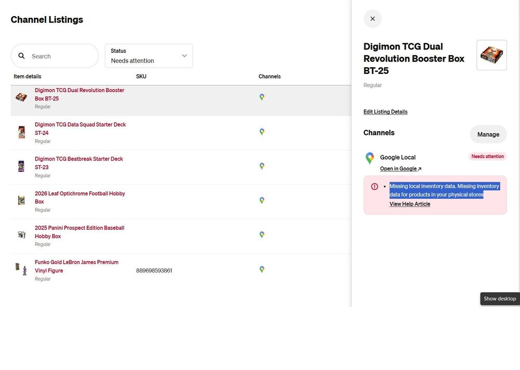The width and height of the screenshot is (520, 370).
Task: Open the Digimon booster box product thumbnail
Action: 491,55
